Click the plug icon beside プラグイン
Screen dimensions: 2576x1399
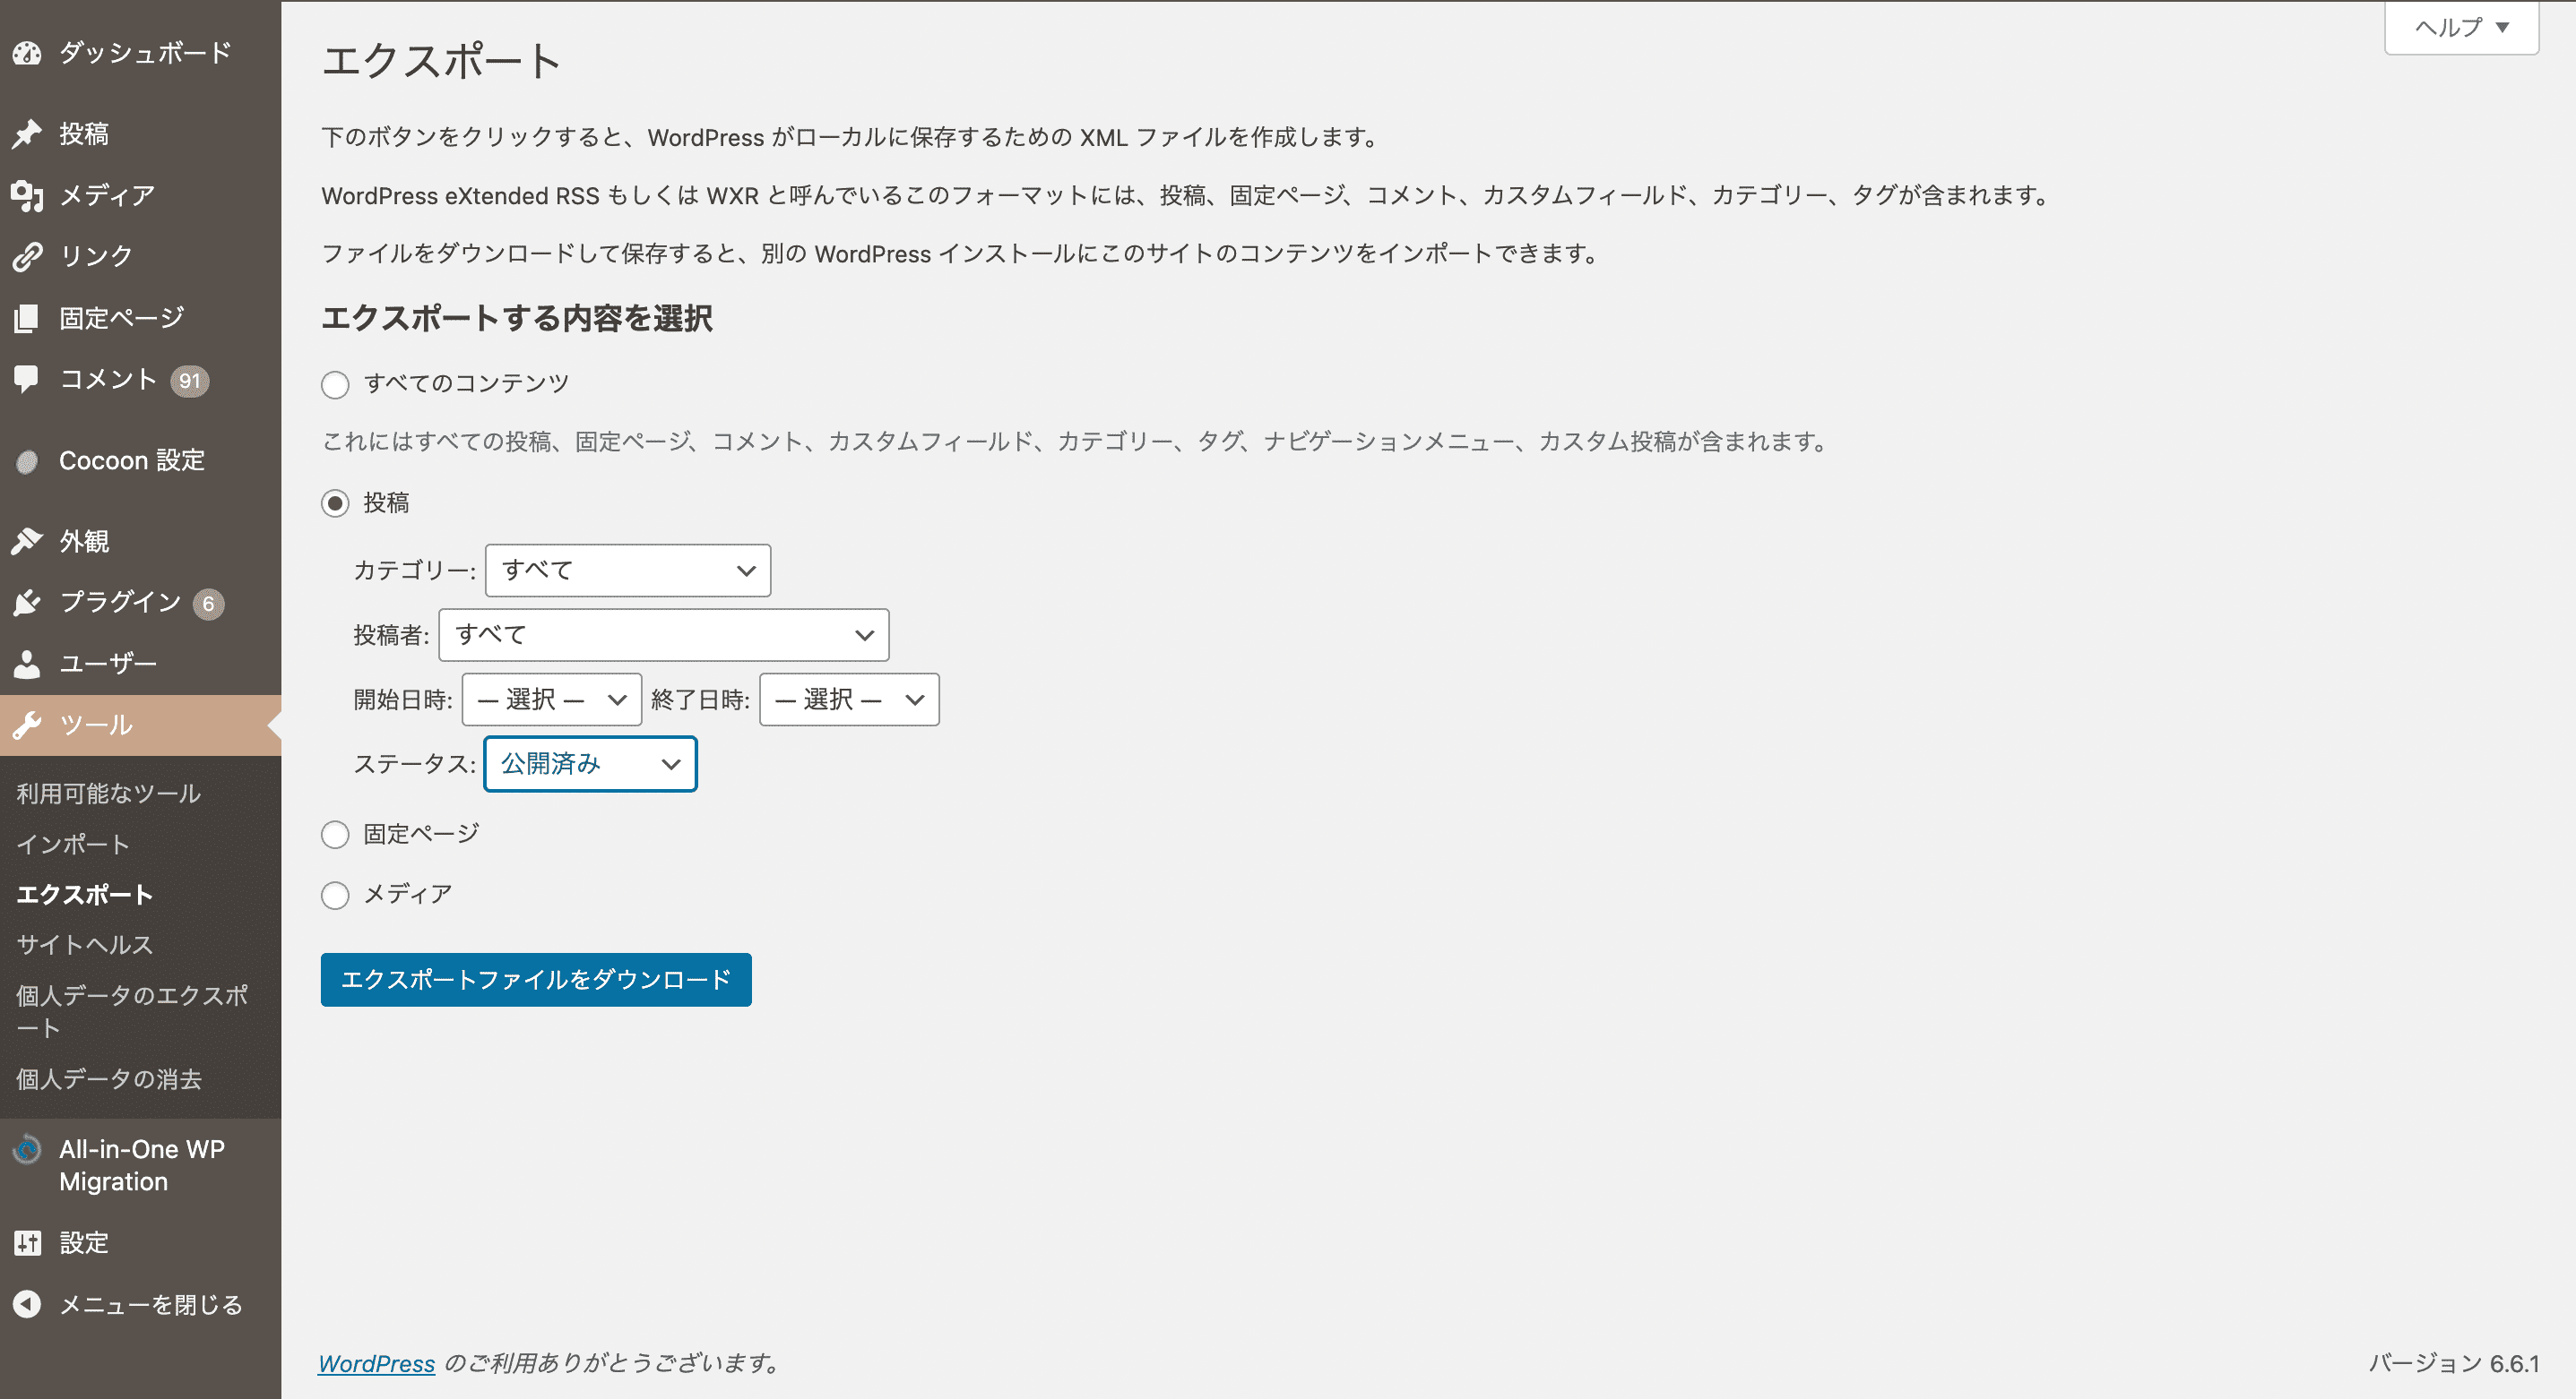pos(27,603)
